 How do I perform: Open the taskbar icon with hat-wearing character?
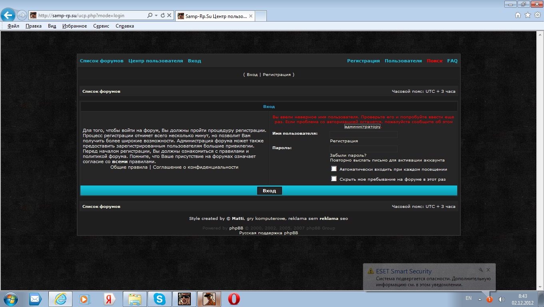click(209, 299)
